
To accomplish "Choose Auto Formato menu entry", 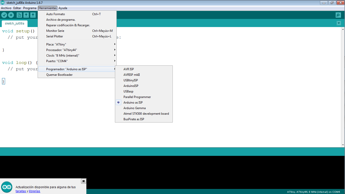I will pos(77,14).
